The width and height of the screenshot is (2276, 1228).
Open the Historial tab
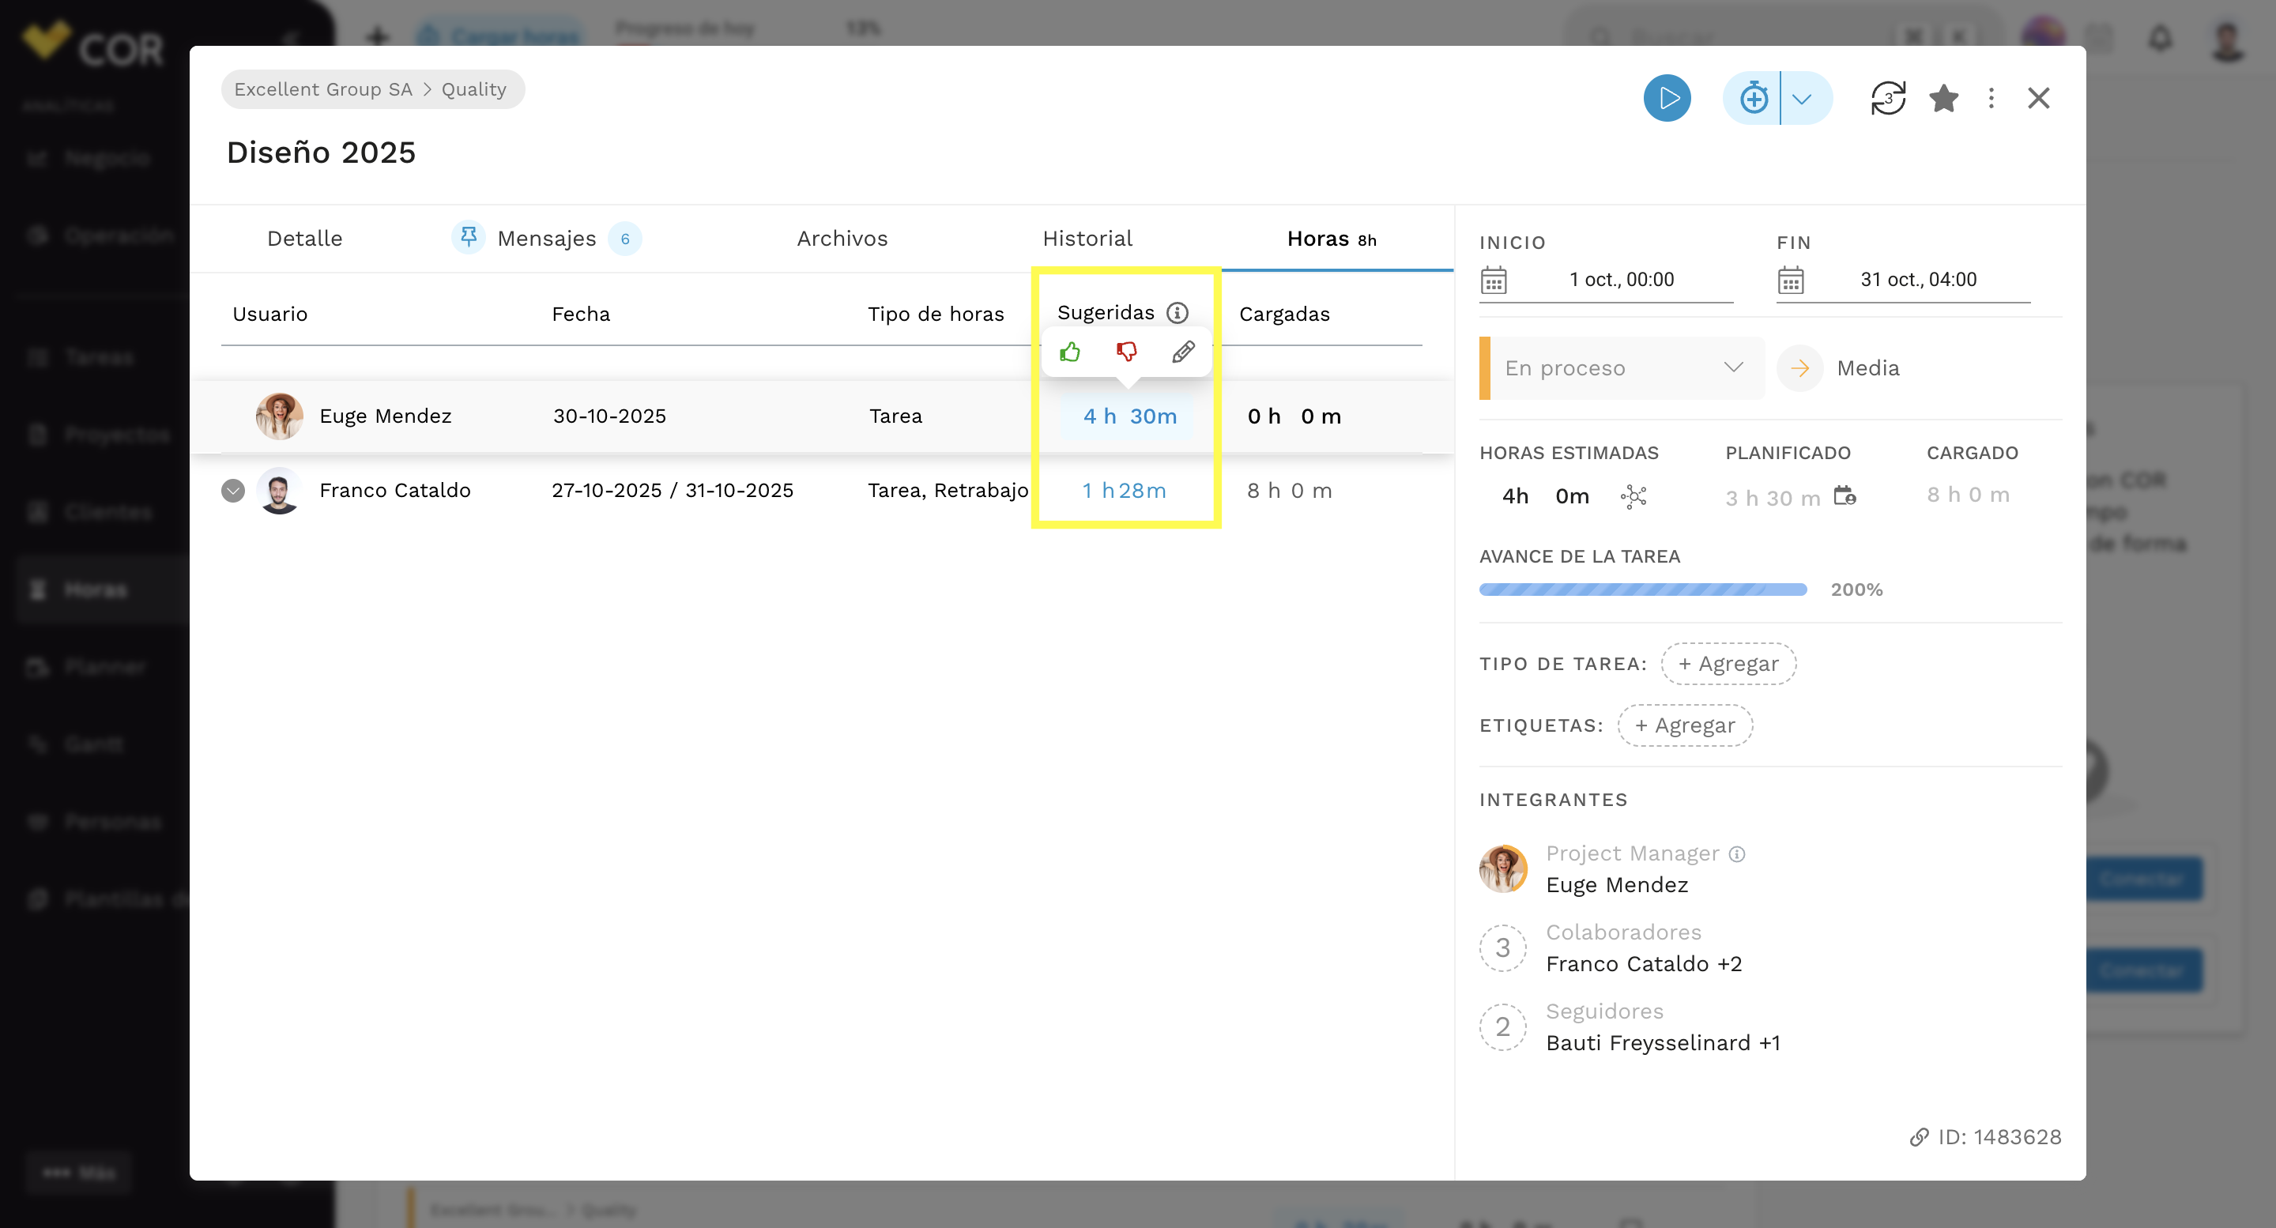coord(1087,239)
